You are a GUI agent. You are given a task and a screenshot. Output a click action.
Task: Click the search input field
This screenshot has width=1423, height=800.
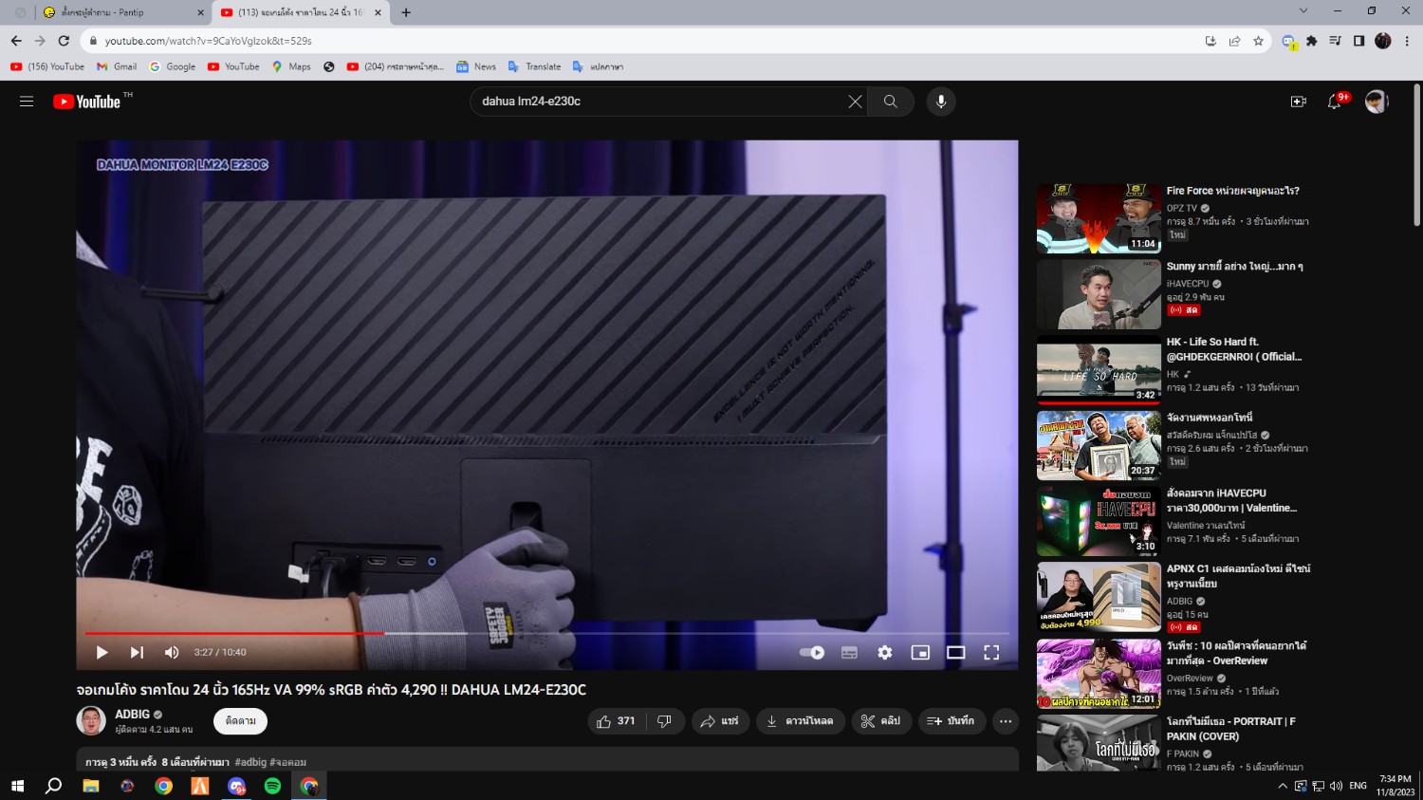(x=661, y=102)
